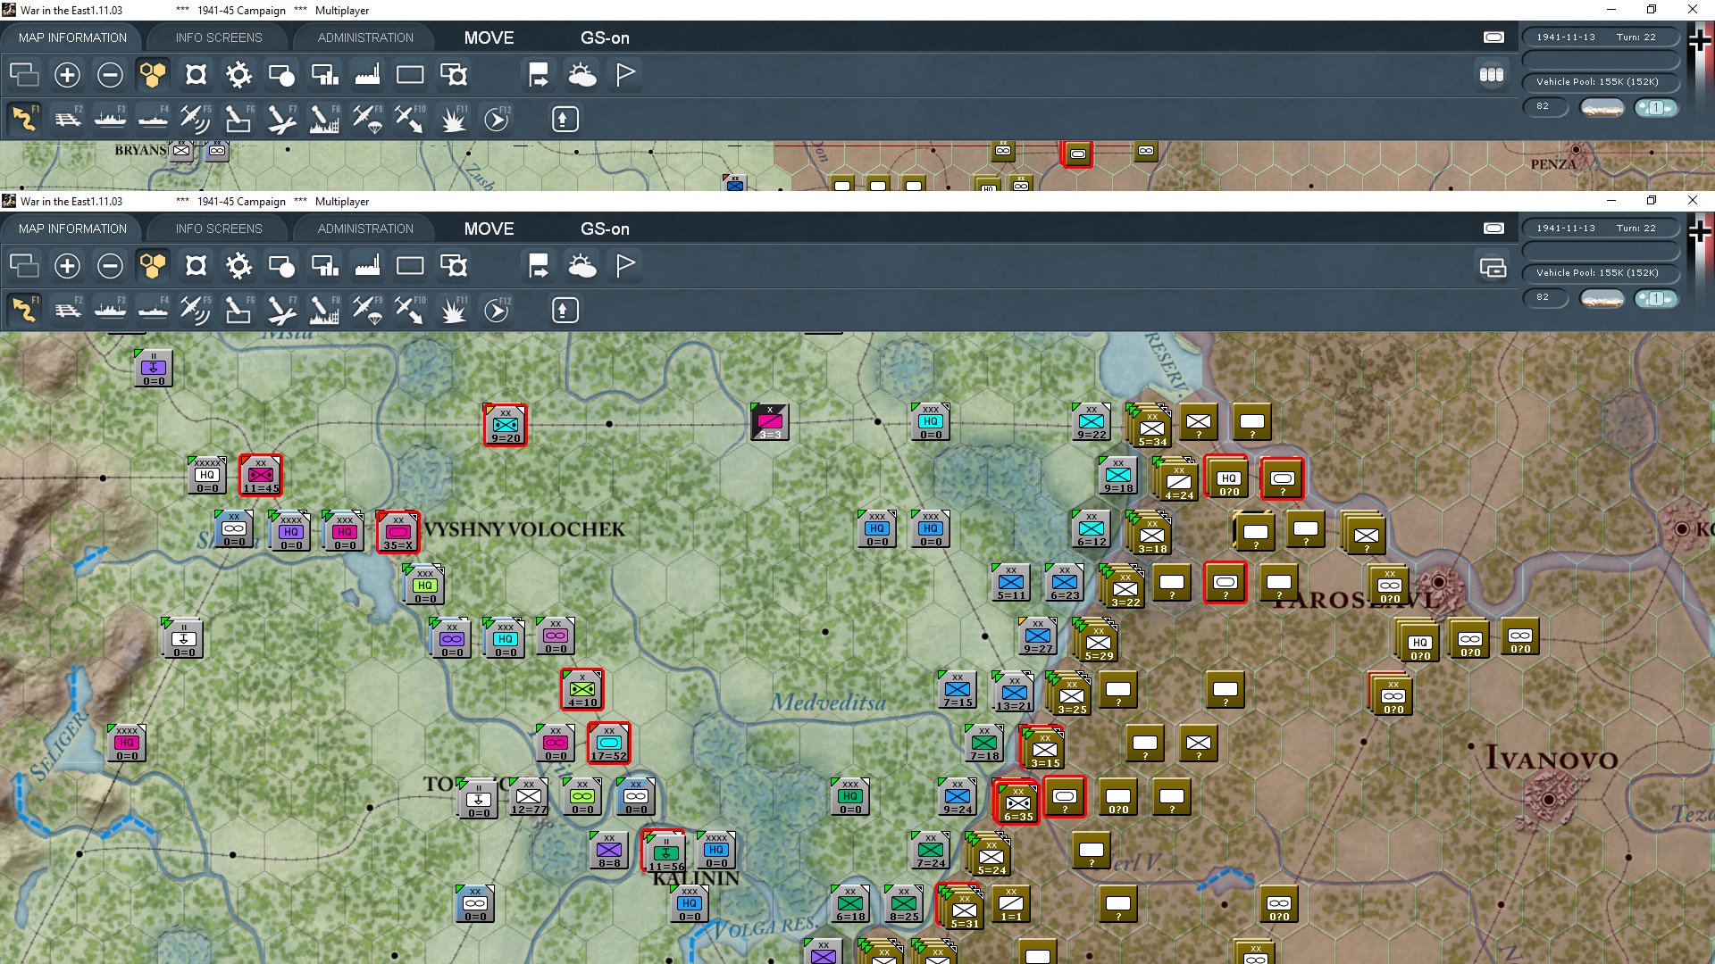Screen dimensions: 1715x964
Task: Select airborne drop mode (F9 paratrooper icon)
Action: click(x=366, y=310)
